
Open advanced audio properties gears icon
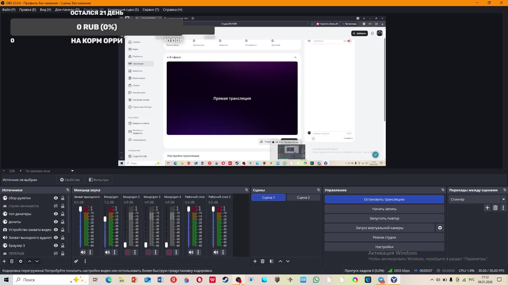[76, 261]
